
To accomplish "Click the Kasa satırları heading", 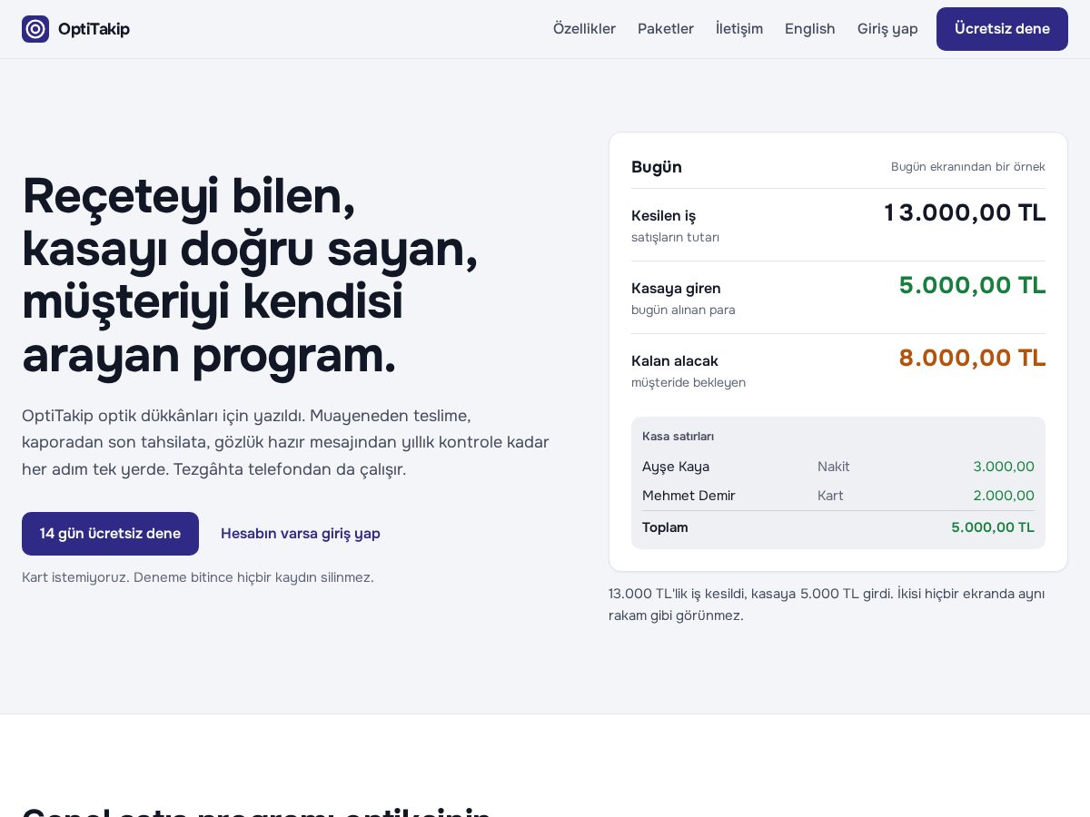I will [x=678, y=437].
